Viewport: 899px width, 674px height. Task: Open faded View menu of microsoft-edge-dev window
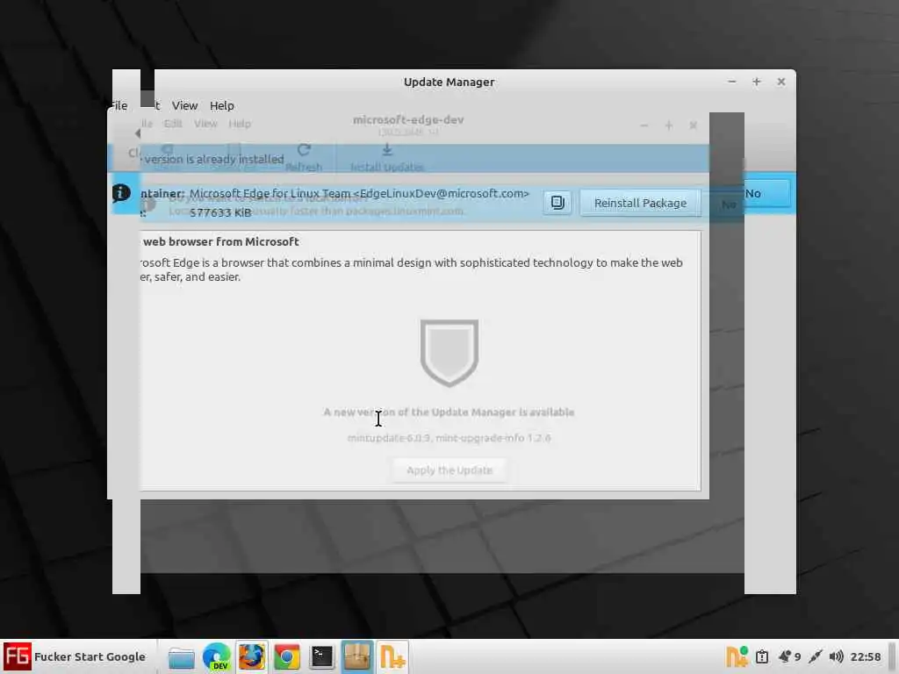205,123
